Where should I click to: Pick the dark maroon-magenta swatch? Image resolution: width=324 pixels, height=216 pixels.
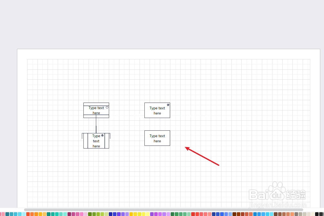coord(69,214)
